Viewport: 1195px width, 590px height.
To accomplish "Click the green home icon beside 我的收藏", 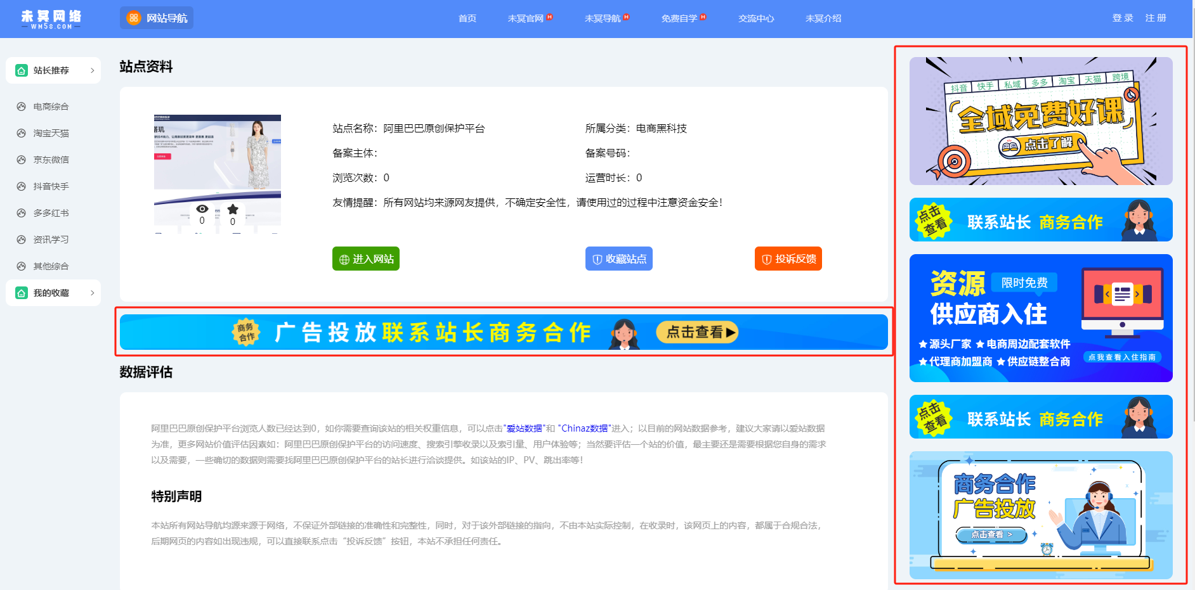I will [22, 293].
